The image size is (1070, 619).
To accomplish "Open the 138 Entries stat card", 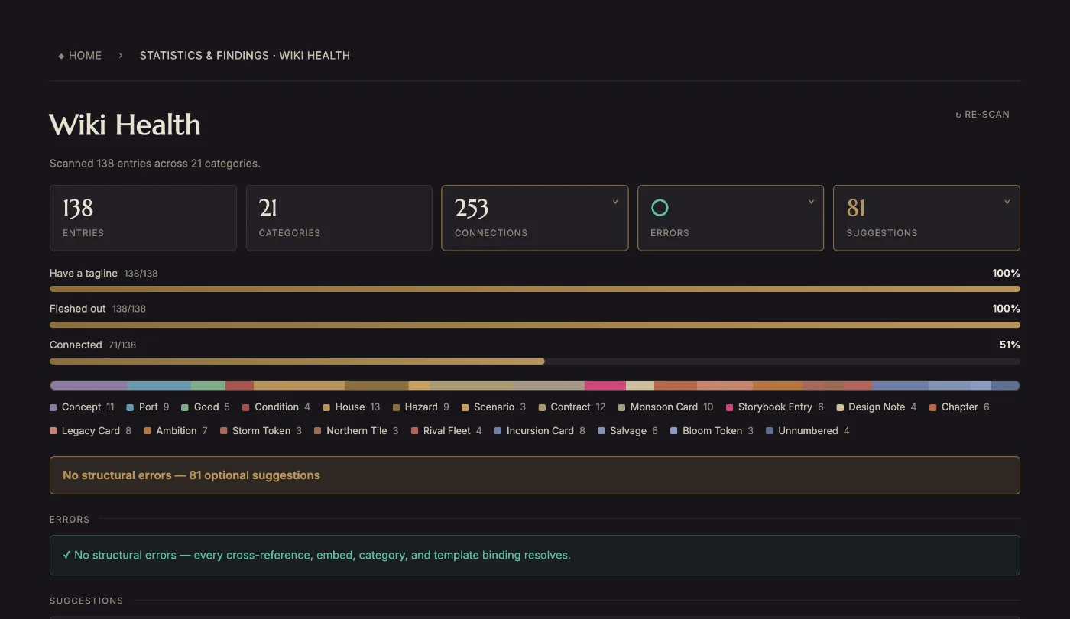I will 143,218.
